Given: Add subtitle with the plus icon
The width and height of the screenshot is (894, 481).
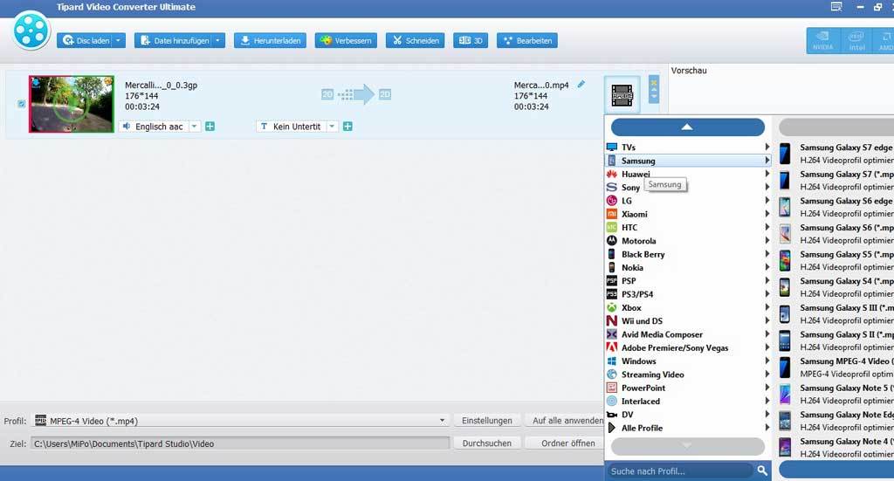Looking at the screenshot, I should tap(347, 127).
